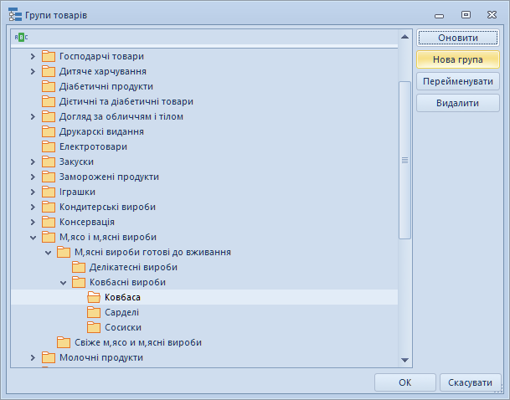
Task: Click the Перейменувати button
Action: point(457,81)
